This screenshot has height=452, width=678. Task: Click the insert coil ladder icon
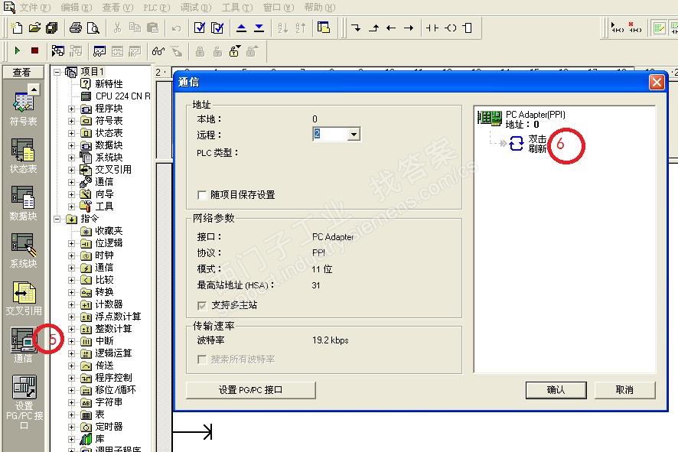(450, 28)
